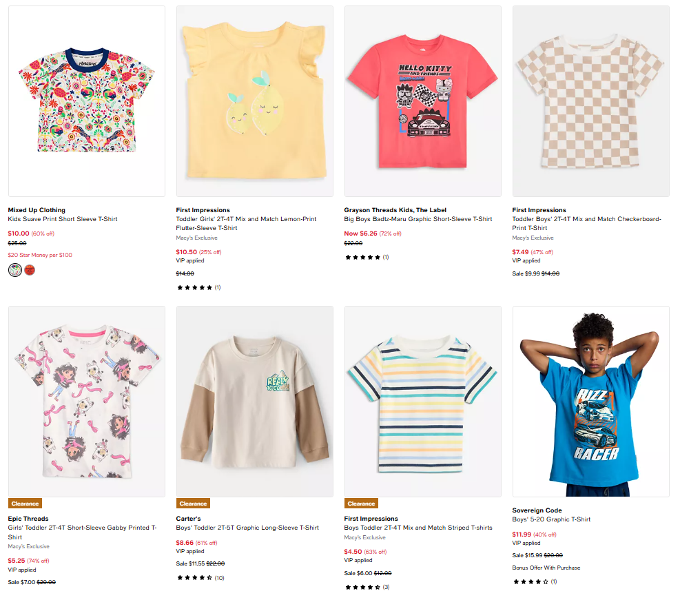The image size is (680, 591).
Task: Click Clearance badge on the striped T-shirt
Action: [361, 504]
